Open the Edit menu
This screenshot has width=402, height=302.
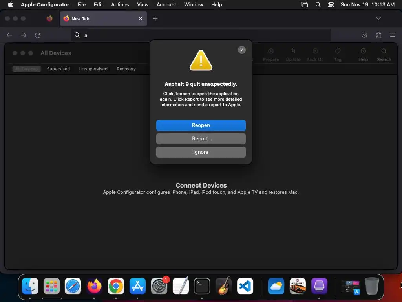coord(98,4)
